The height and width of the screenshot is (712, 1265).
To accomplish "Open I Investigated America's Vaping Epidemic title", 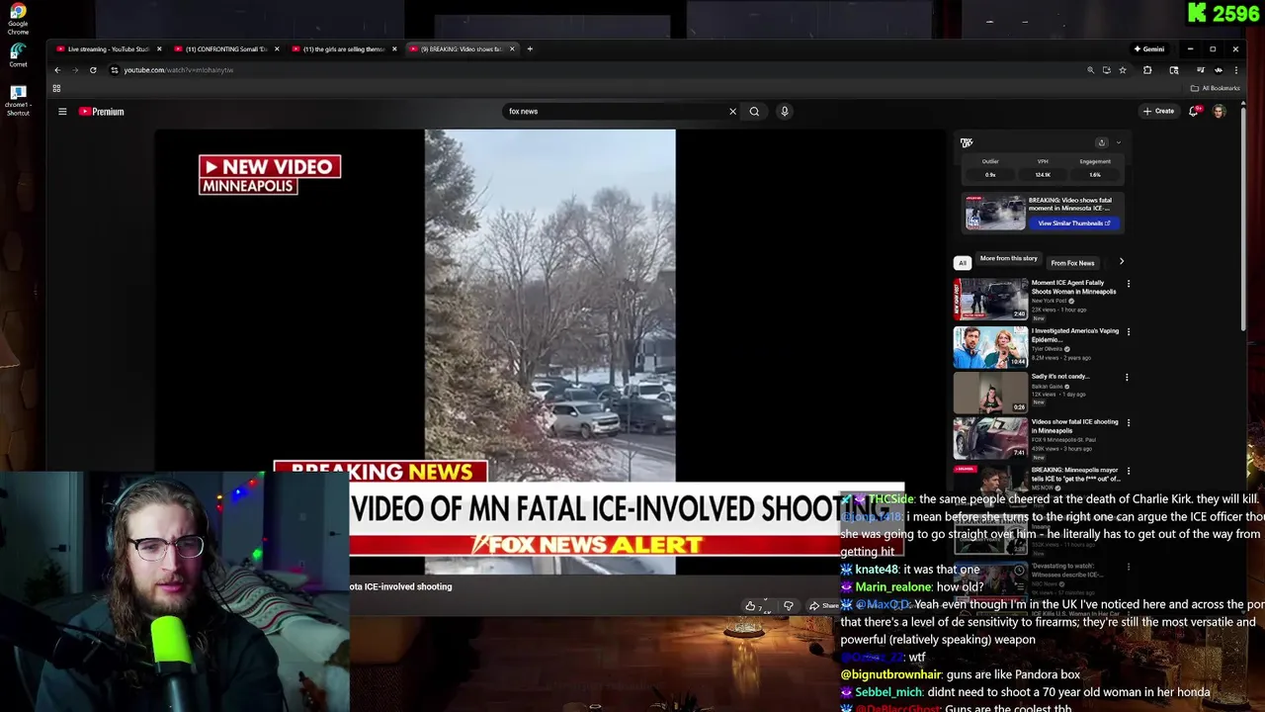I will click(1075, 335).
